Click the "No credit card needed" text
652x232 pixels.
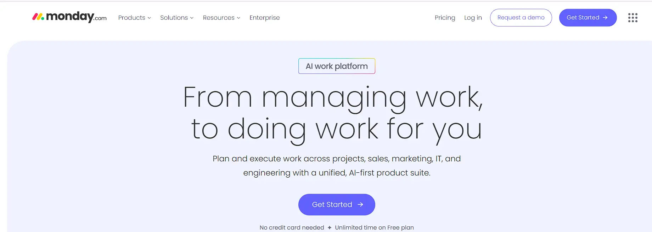[292, 228]
